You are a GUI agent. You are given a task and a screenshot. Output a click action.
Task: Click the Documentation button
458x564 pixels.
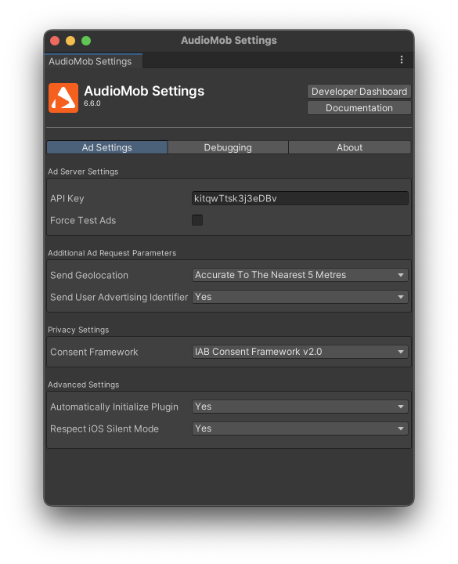[x=359, y=108]
